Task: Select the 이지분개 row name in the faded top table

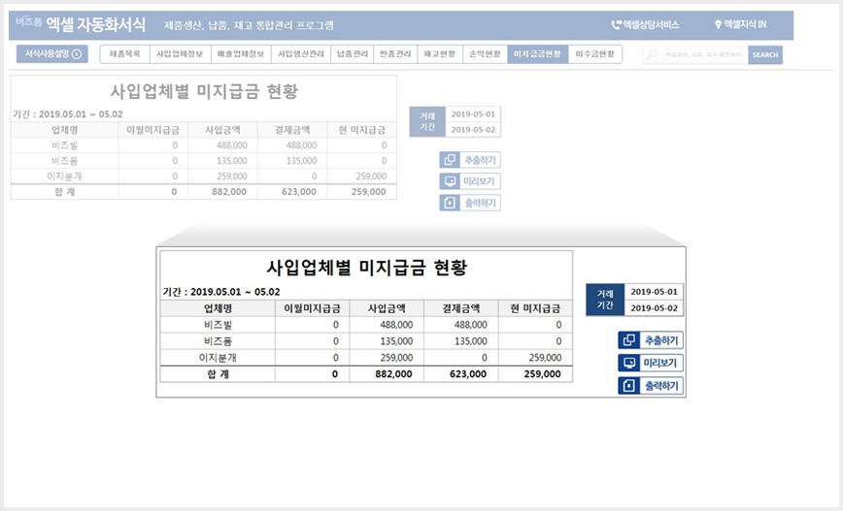Action: 64,176
